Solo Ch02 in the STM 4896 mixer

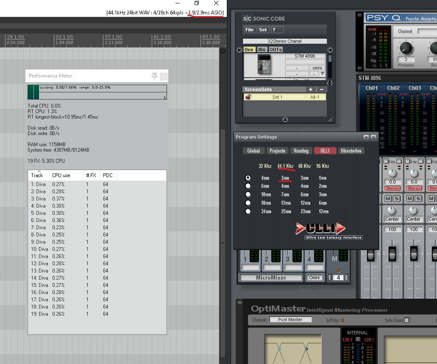point(397,198)
